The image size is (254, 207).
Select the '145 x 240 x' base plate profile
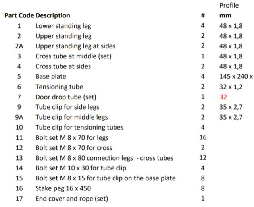[x=236, y=77]
